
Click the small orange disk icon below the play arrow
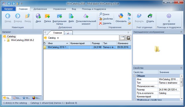tap(129, 23)
